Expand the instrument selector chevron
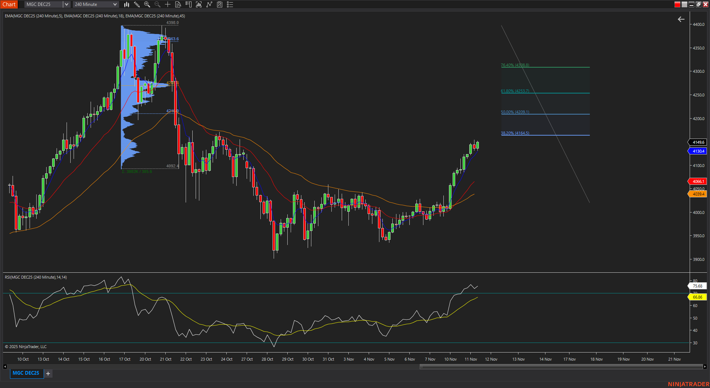The width and height of the screenshot is (710, 388). tap(66, 4)
